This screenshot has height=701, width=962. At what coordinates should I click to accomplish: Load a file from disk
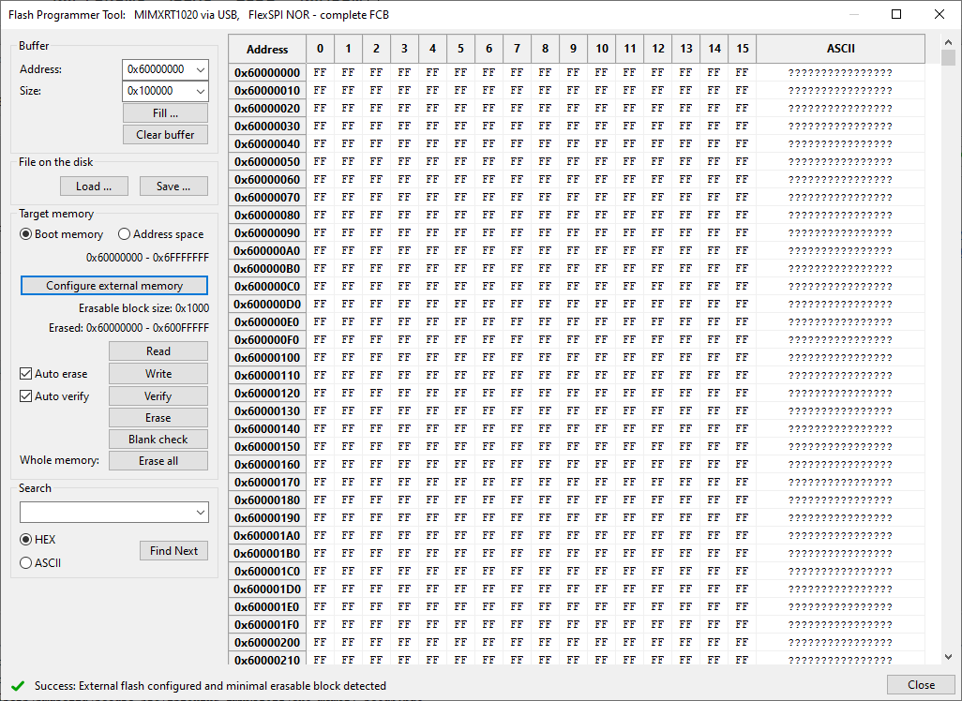(x=94, y=186)
